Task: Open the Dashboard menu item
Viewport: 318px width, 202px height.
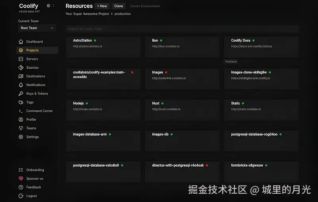Action: [37, 42]
